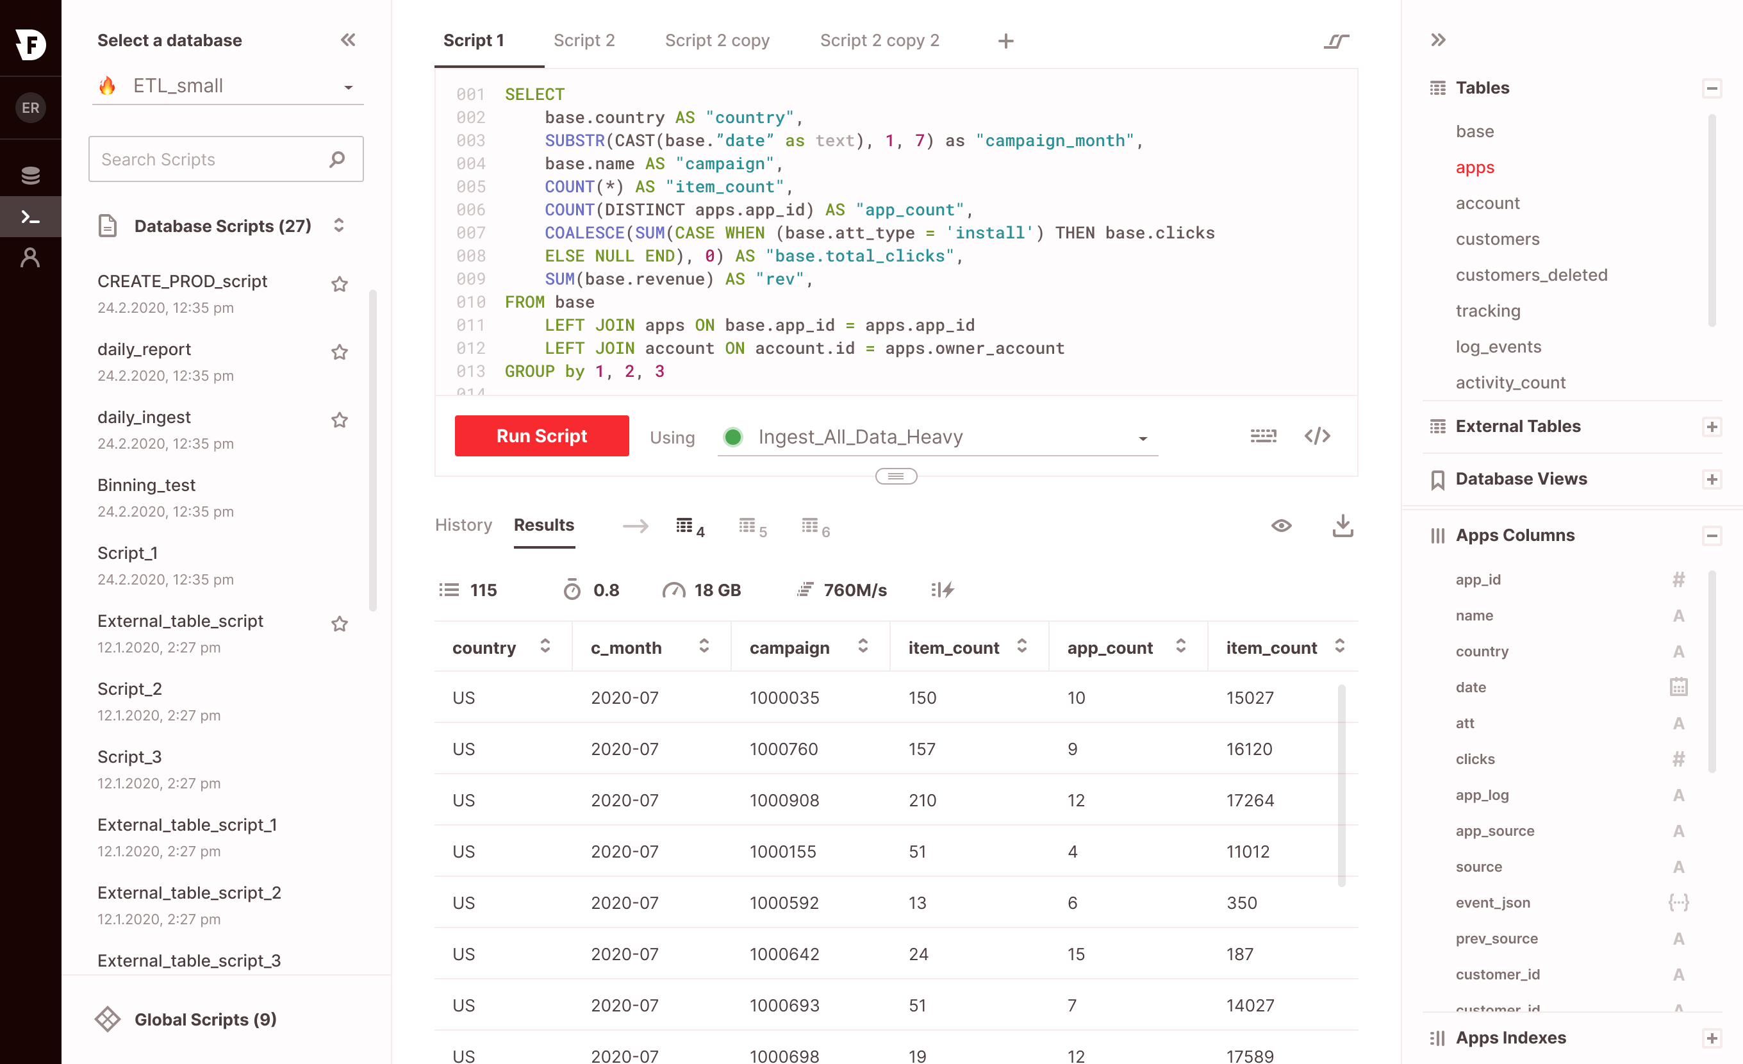Screen dimensions: 1743x1064
Task: Click the user profile sidebar icon
Action: pyautogui.click(x=30, y=258)
